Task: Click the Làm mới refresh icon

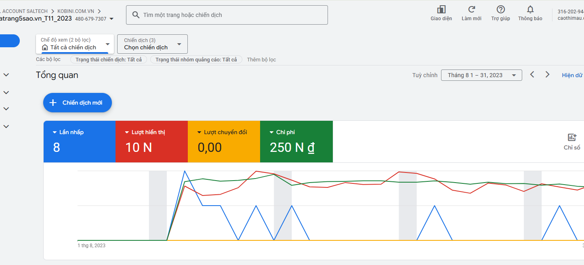Action: [x=471, y=10]
